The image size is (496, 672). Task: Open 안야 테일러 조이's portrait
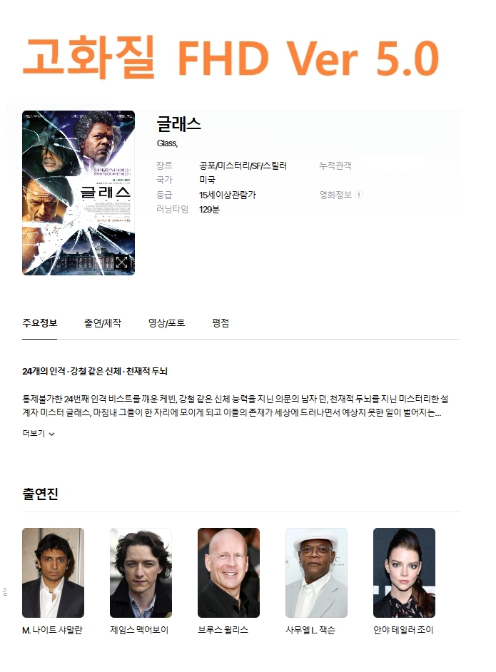[x=404, y=573]
